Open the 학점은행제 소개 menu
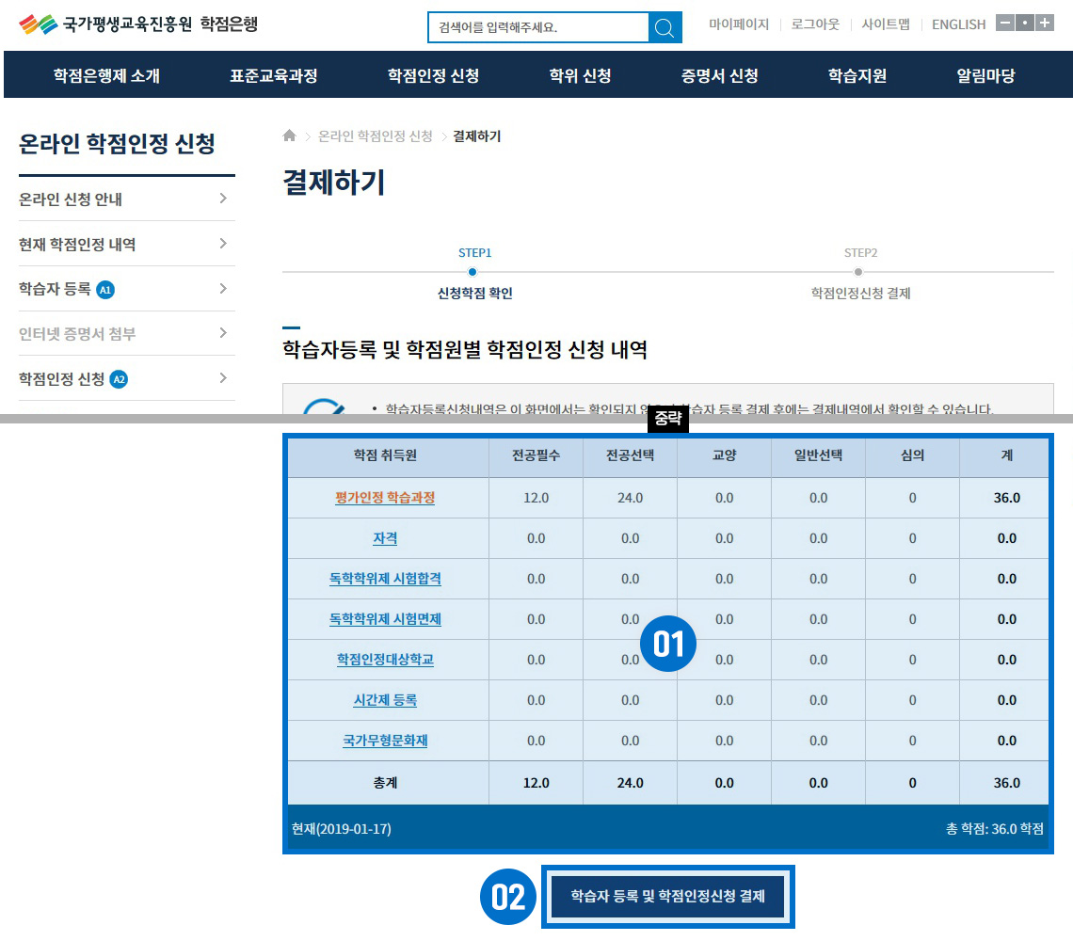Screen dimensions: 1073x941 click(x=106, y=76)
